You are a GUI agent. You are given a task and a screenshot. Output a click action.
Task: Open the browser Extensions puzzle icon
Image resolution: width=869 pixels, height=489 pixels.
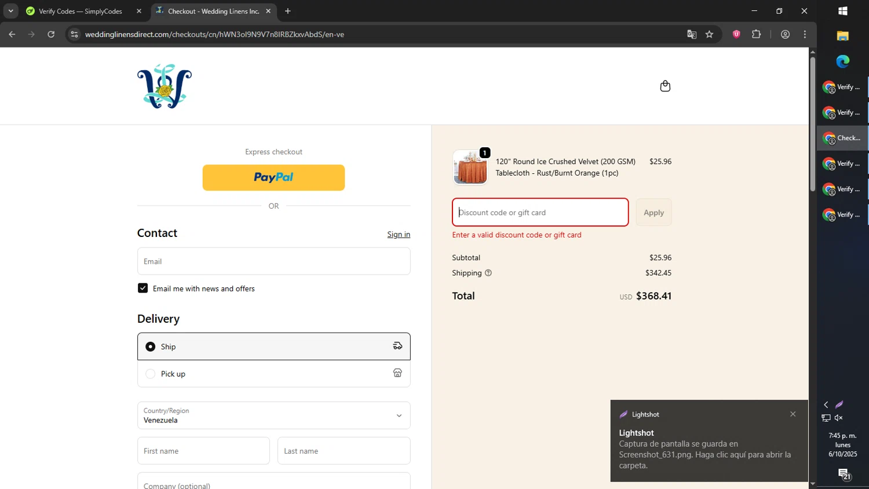pyautogui.click(x=756, y=34)
